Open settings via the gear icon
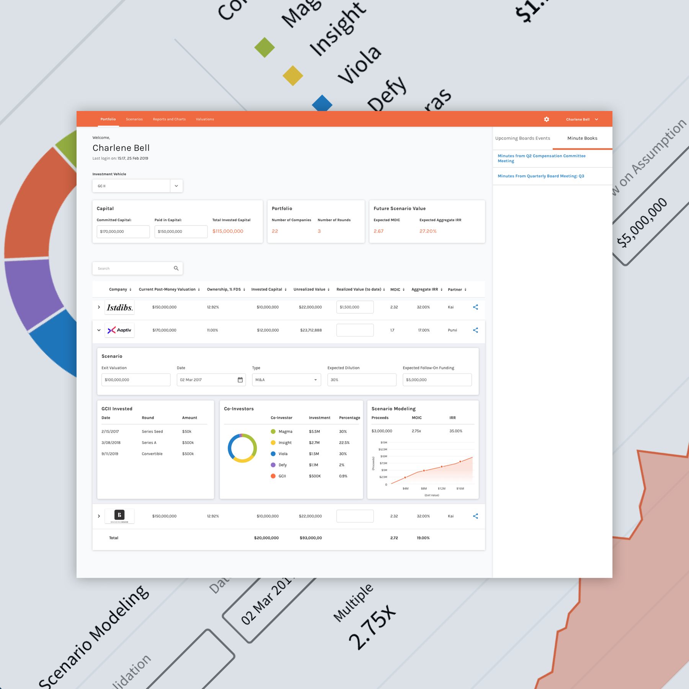Image resolution: width=689 pixels, height=689 pixels. coord(546,119)
